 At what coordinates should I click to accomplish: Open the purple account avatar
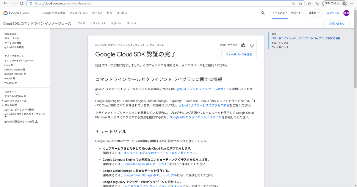click(x=346, y=13)
